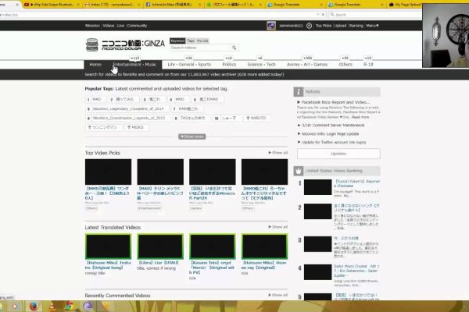Select the number 1 MAD popular tag

[95, 99]
